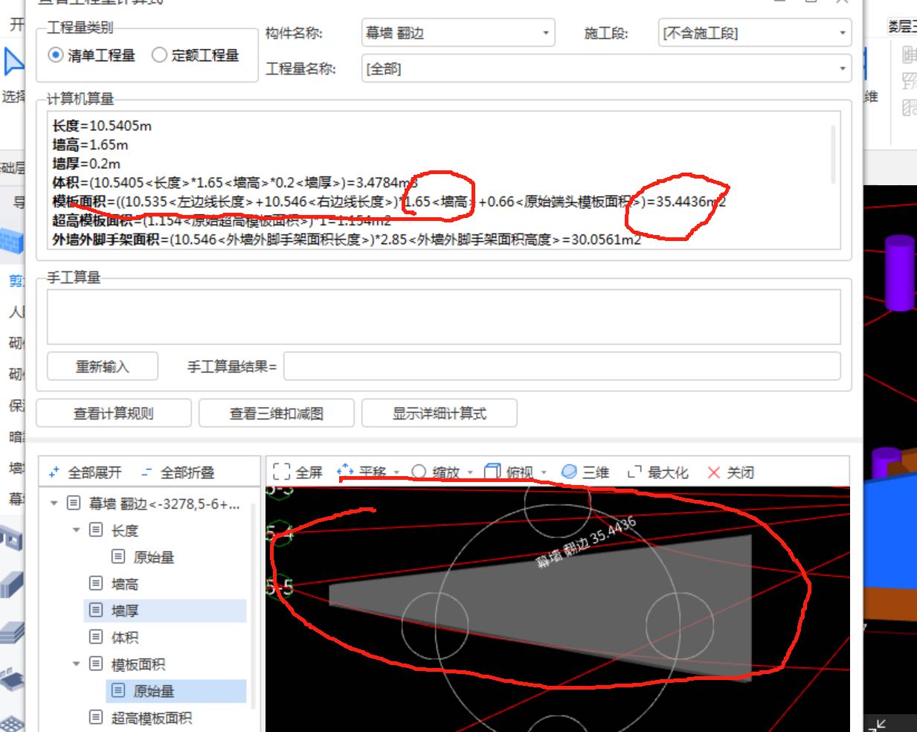
Task: Select 原始量 under the 长度 node
Action: point(153,557)
